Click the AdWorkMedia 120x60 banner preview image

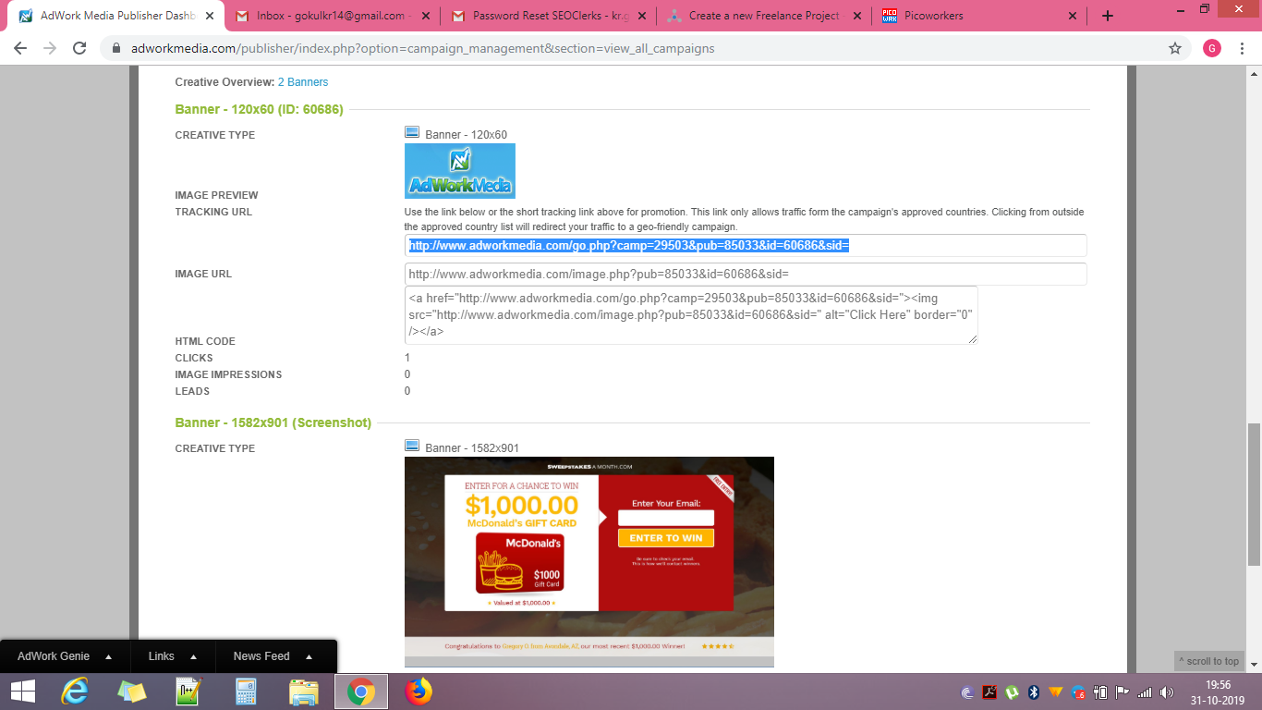click(460, 171)
